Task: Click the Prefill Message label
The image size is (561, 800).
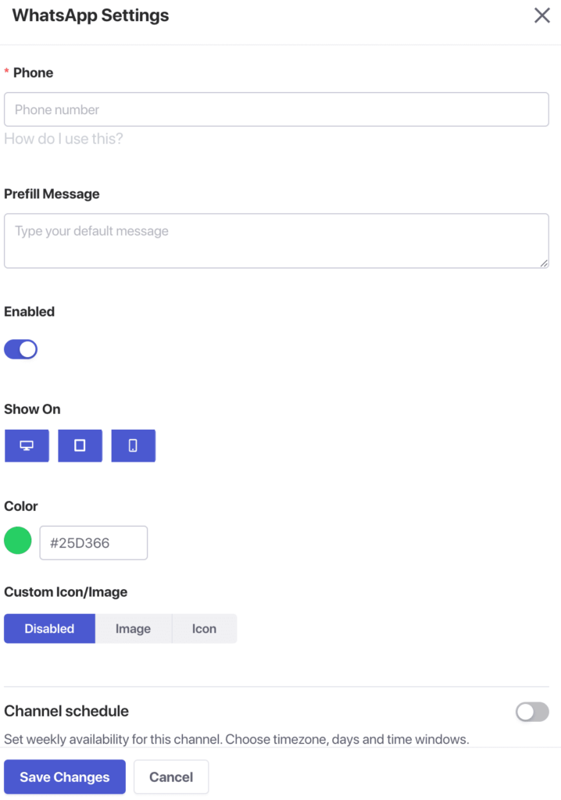Action: 52,194
